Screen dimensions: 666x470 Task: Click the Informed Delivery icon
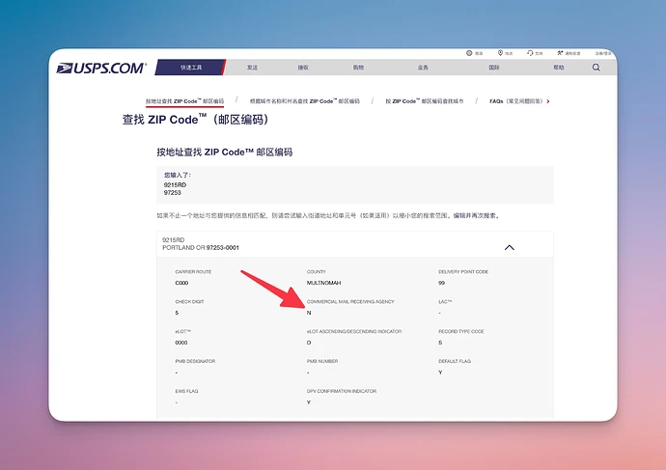click(x=560, y=53)
